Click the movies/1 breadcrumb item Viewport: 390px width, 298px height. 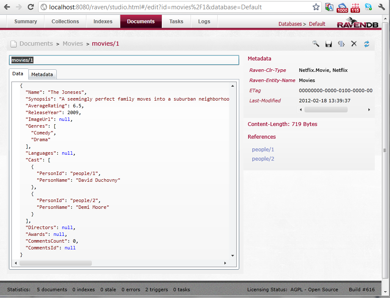coord(105,44)
